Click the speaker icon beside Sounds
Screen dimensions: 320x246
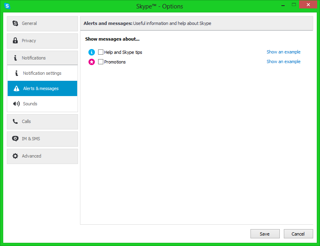point(16,104)
